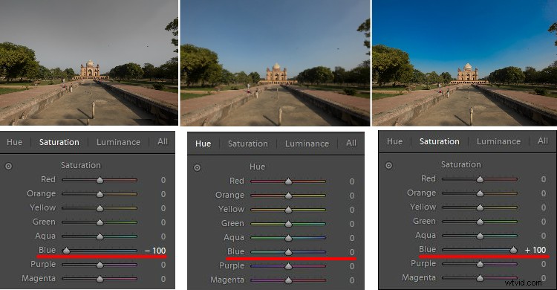Click the "Hue" section heading above Red slider
This screenshot has width=557, height=290.
tap(257, 167)
